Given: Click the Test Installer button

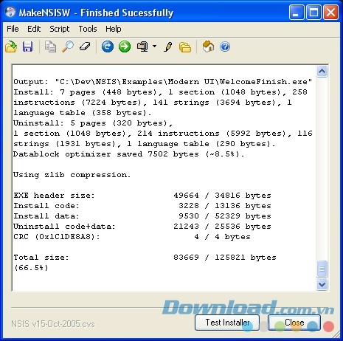Looking at the screenshot, I should pyautogui.click(x=227, y=323).
